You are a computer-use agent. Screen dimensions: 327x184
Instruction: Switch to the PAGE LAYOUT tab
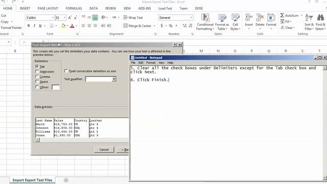pos(48,8)
